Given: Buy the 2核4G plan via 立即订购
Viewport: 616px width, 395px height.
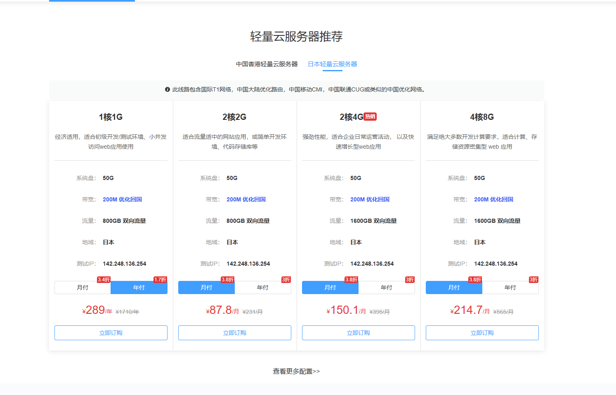Looking at the screenshot, I should pyautogui.click(x=359, y=333).
